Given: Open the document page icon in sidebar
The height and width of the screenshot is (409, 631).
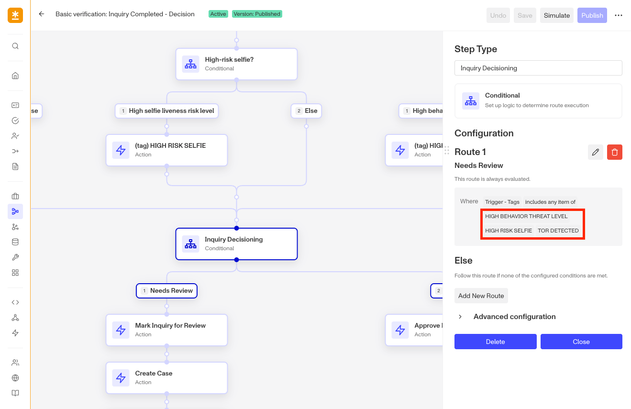Looking at the screenshot, I should [15, 166].
